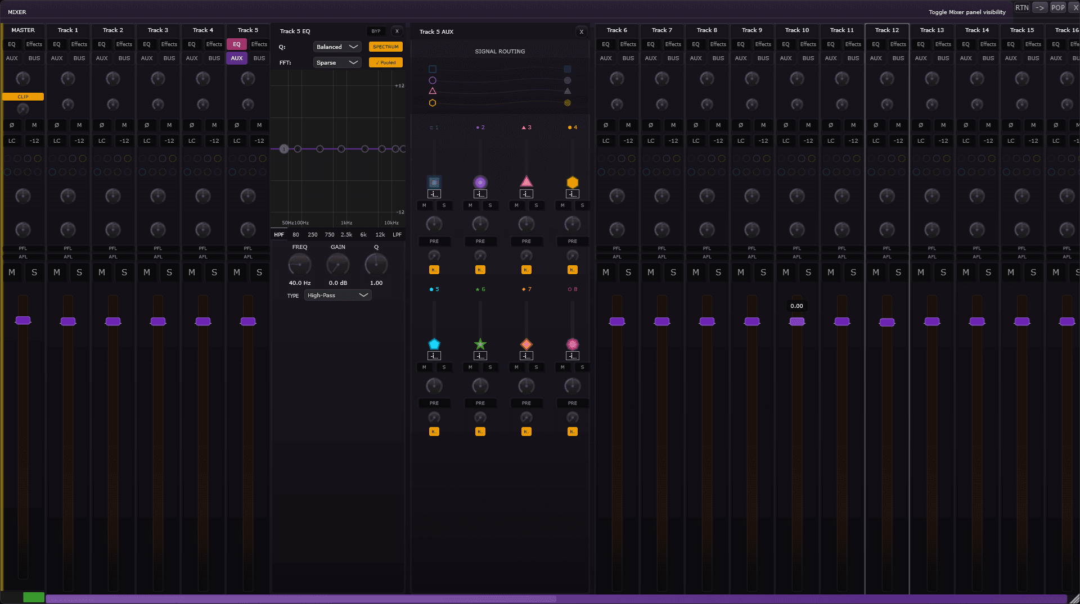
Task: Select EQ band node 4 on the graph
Action: tap(341, 149)
